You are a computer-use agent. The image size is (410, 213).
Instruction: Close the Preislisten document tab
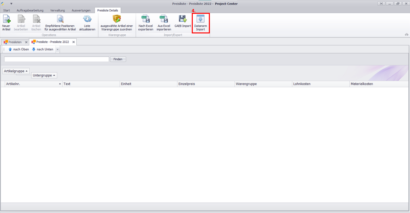26,42
